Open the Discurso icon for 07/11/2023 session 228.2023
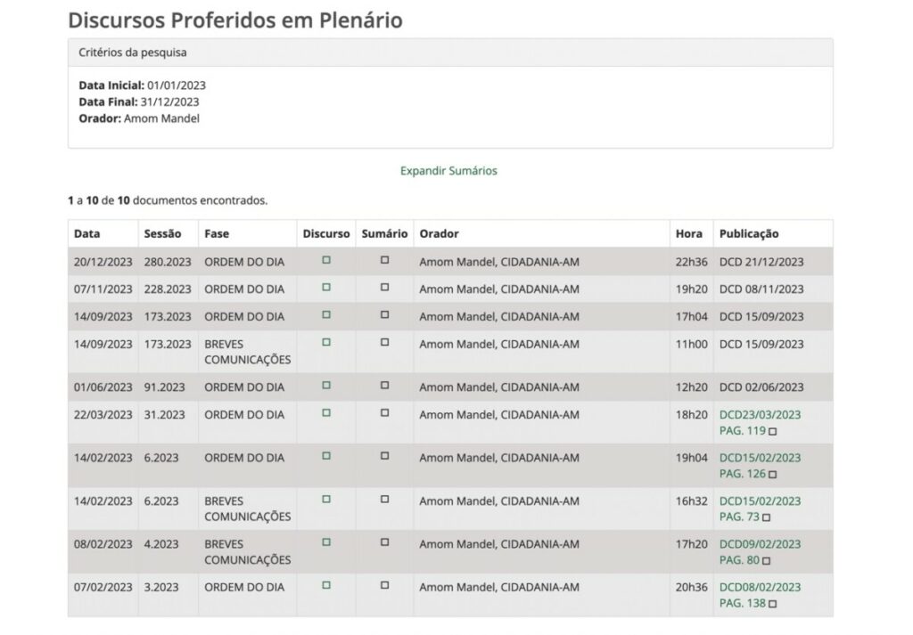Viewport: 913px width, 635px height. [326, 288]
